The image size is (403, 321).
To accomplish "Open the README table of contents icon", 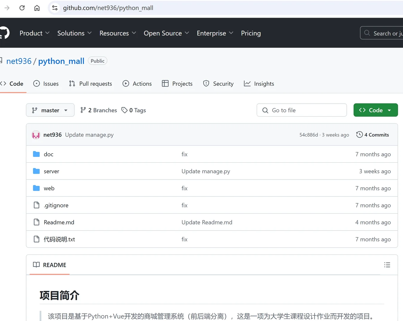I will [x=387, y=265].
